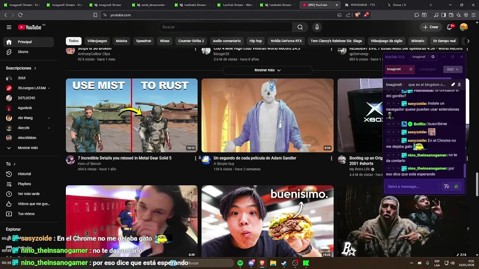Open the buenisimo burger video thumbnail
The height and width of the screenshot is (269, 479).
click(268, 221)
